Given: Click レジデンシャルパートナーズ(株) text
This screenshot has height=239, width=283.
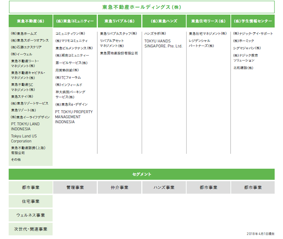Looking at the screenshot, I should [201, 43].
